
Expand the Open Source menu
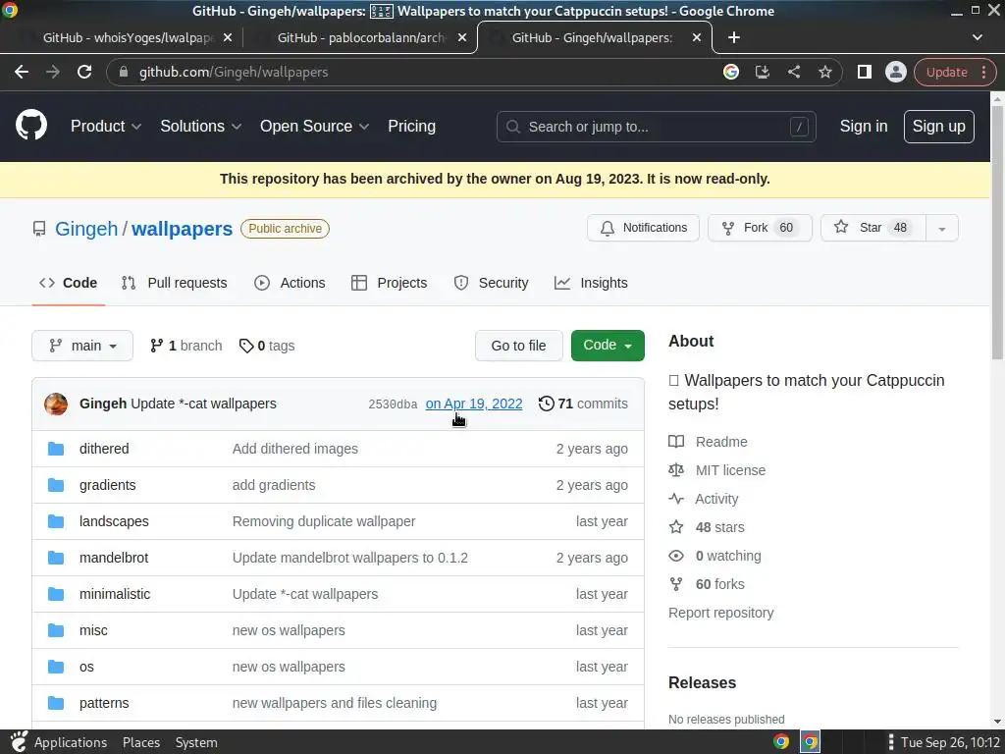[314, 127]
